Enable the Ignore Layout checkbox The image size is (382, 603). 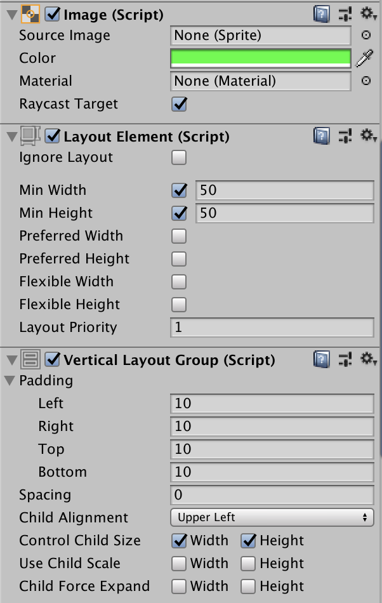(x=180, y=157)
